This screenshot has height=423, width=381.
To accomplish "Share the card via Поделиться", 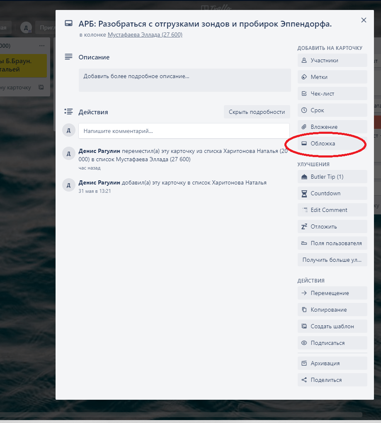I will (332, 379).
